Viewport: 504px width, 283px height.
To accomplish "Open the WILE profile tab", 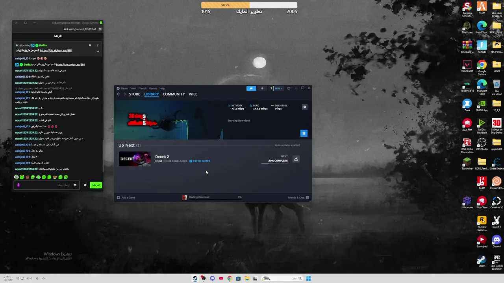I will [193, 94].
